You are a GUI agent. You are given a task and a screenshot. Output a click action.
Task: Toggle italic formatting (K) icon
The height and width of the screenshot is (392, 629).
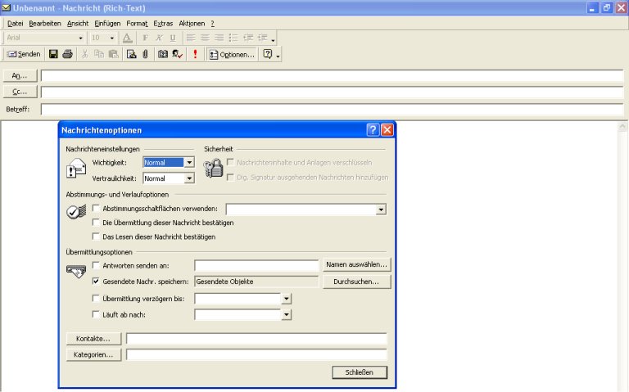(159, 38)
